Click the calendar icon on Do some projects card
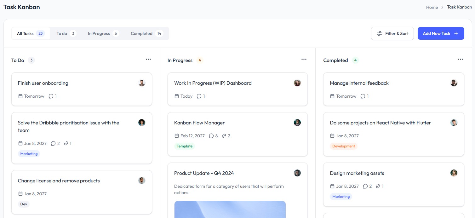Screen dimensions: 475x218 [332, 136]
